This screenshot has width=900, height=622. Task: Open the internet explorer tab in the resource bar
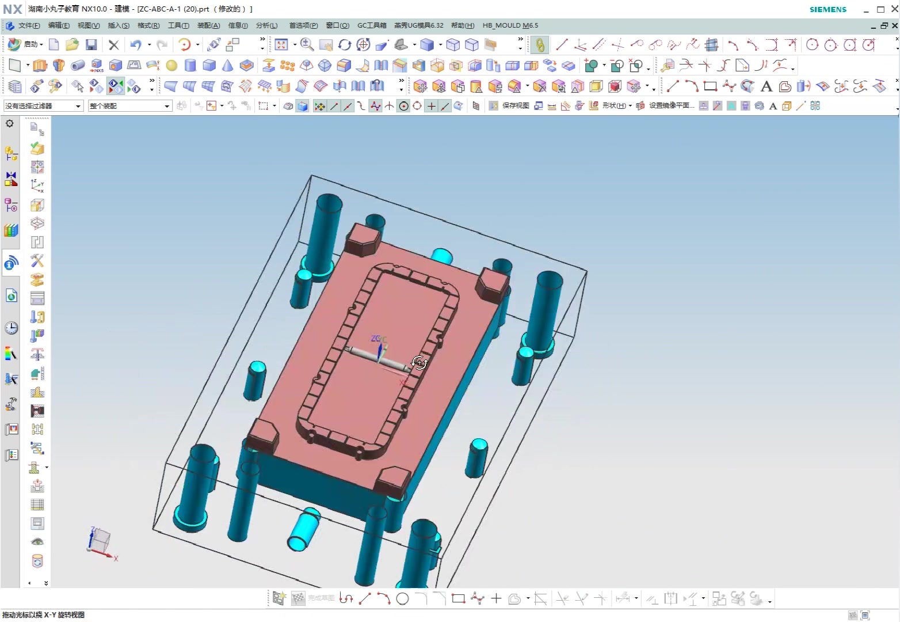pyautogui.click(x=11, y=296)
